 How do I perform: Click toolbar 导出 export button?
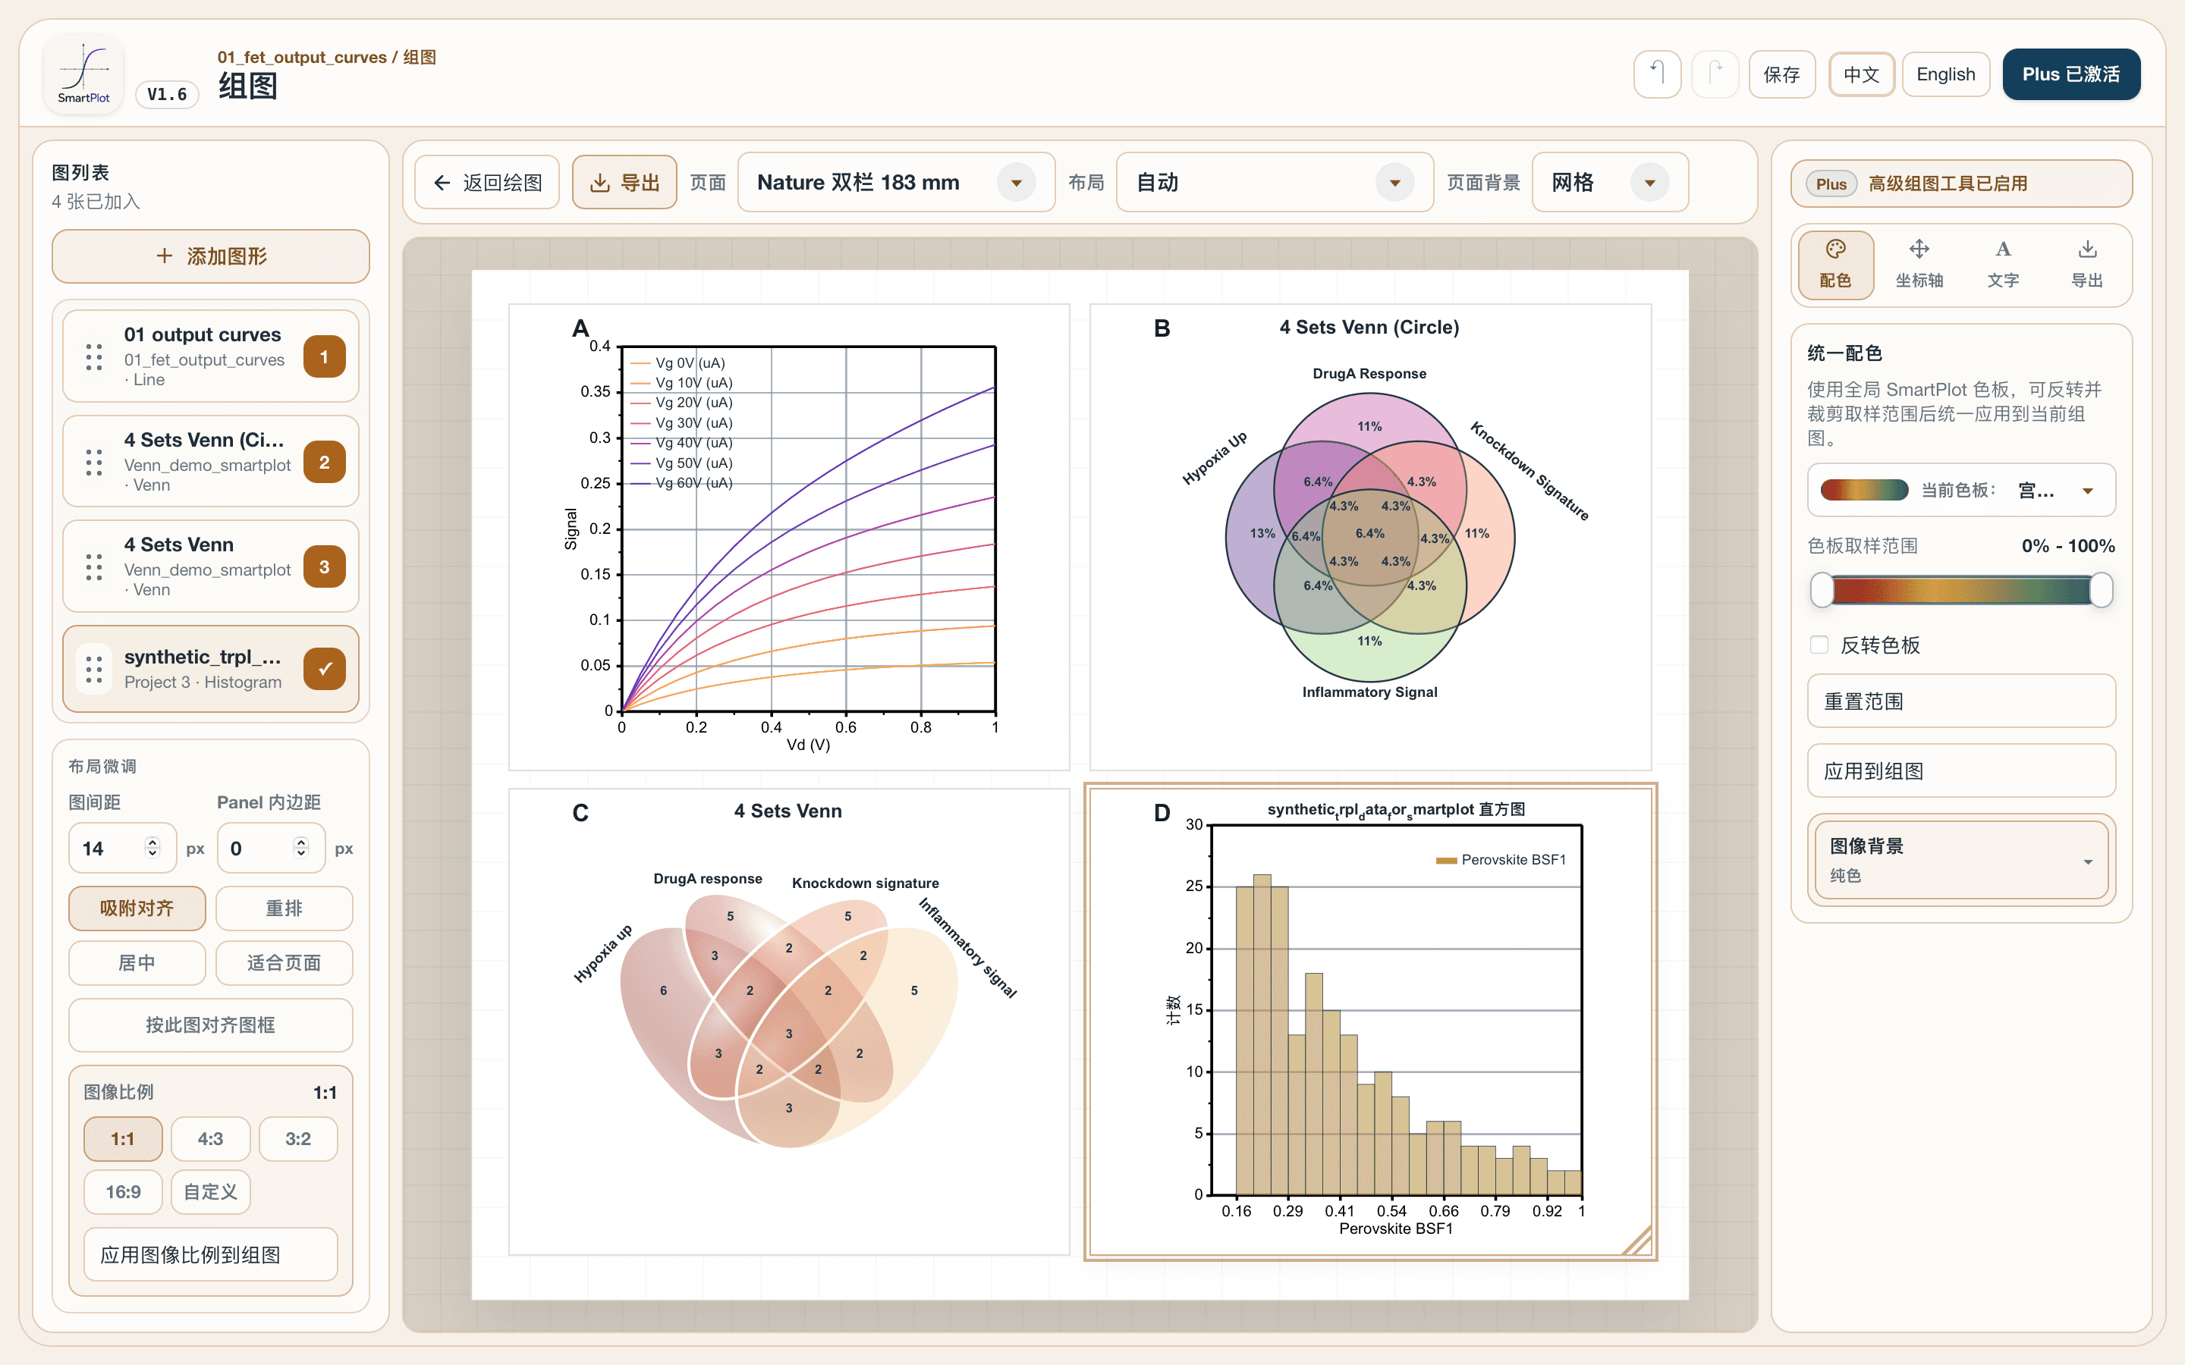tap(625, 182)
